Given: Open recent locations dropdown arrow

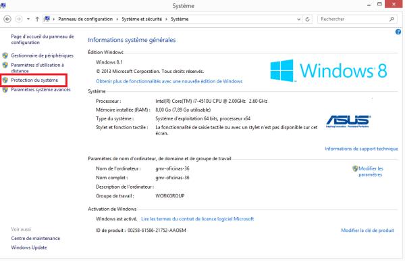Looking at the screenshot, I should pos(28,19).
